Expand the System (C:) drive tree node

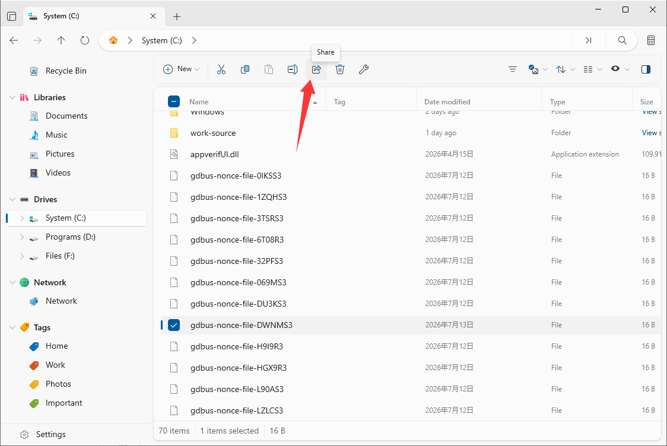[22, 218]
